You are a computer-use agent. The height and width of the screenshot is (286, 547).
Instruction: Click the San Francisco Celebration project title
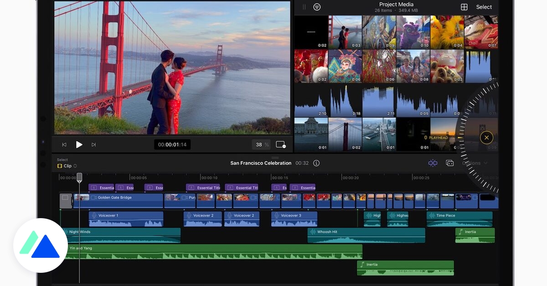click(261, 163)
